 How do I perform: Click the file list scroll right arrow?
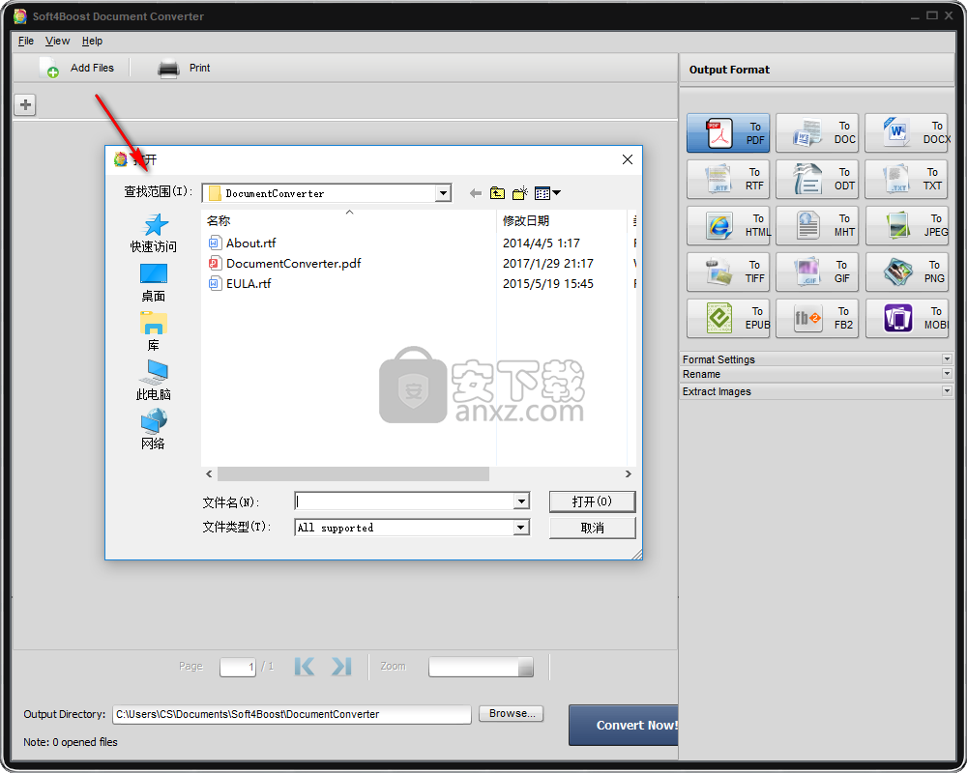[628, 474]
